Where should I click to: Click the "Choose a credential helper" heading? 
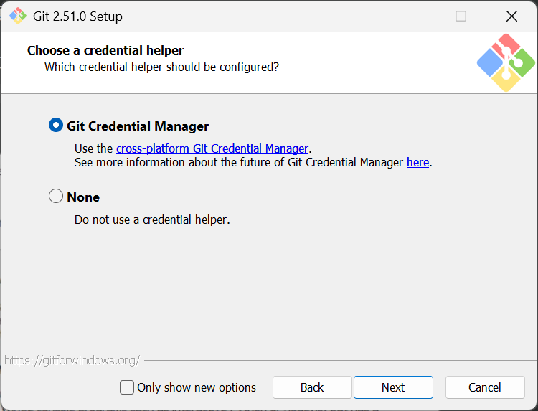pos(105,50)
